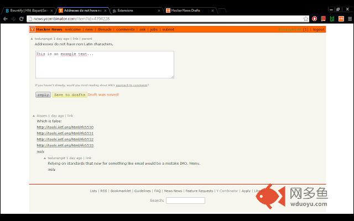The width and height of the screenshot is (354, 221).
Task: Open the submit menu link
Action: coord(168,29)
